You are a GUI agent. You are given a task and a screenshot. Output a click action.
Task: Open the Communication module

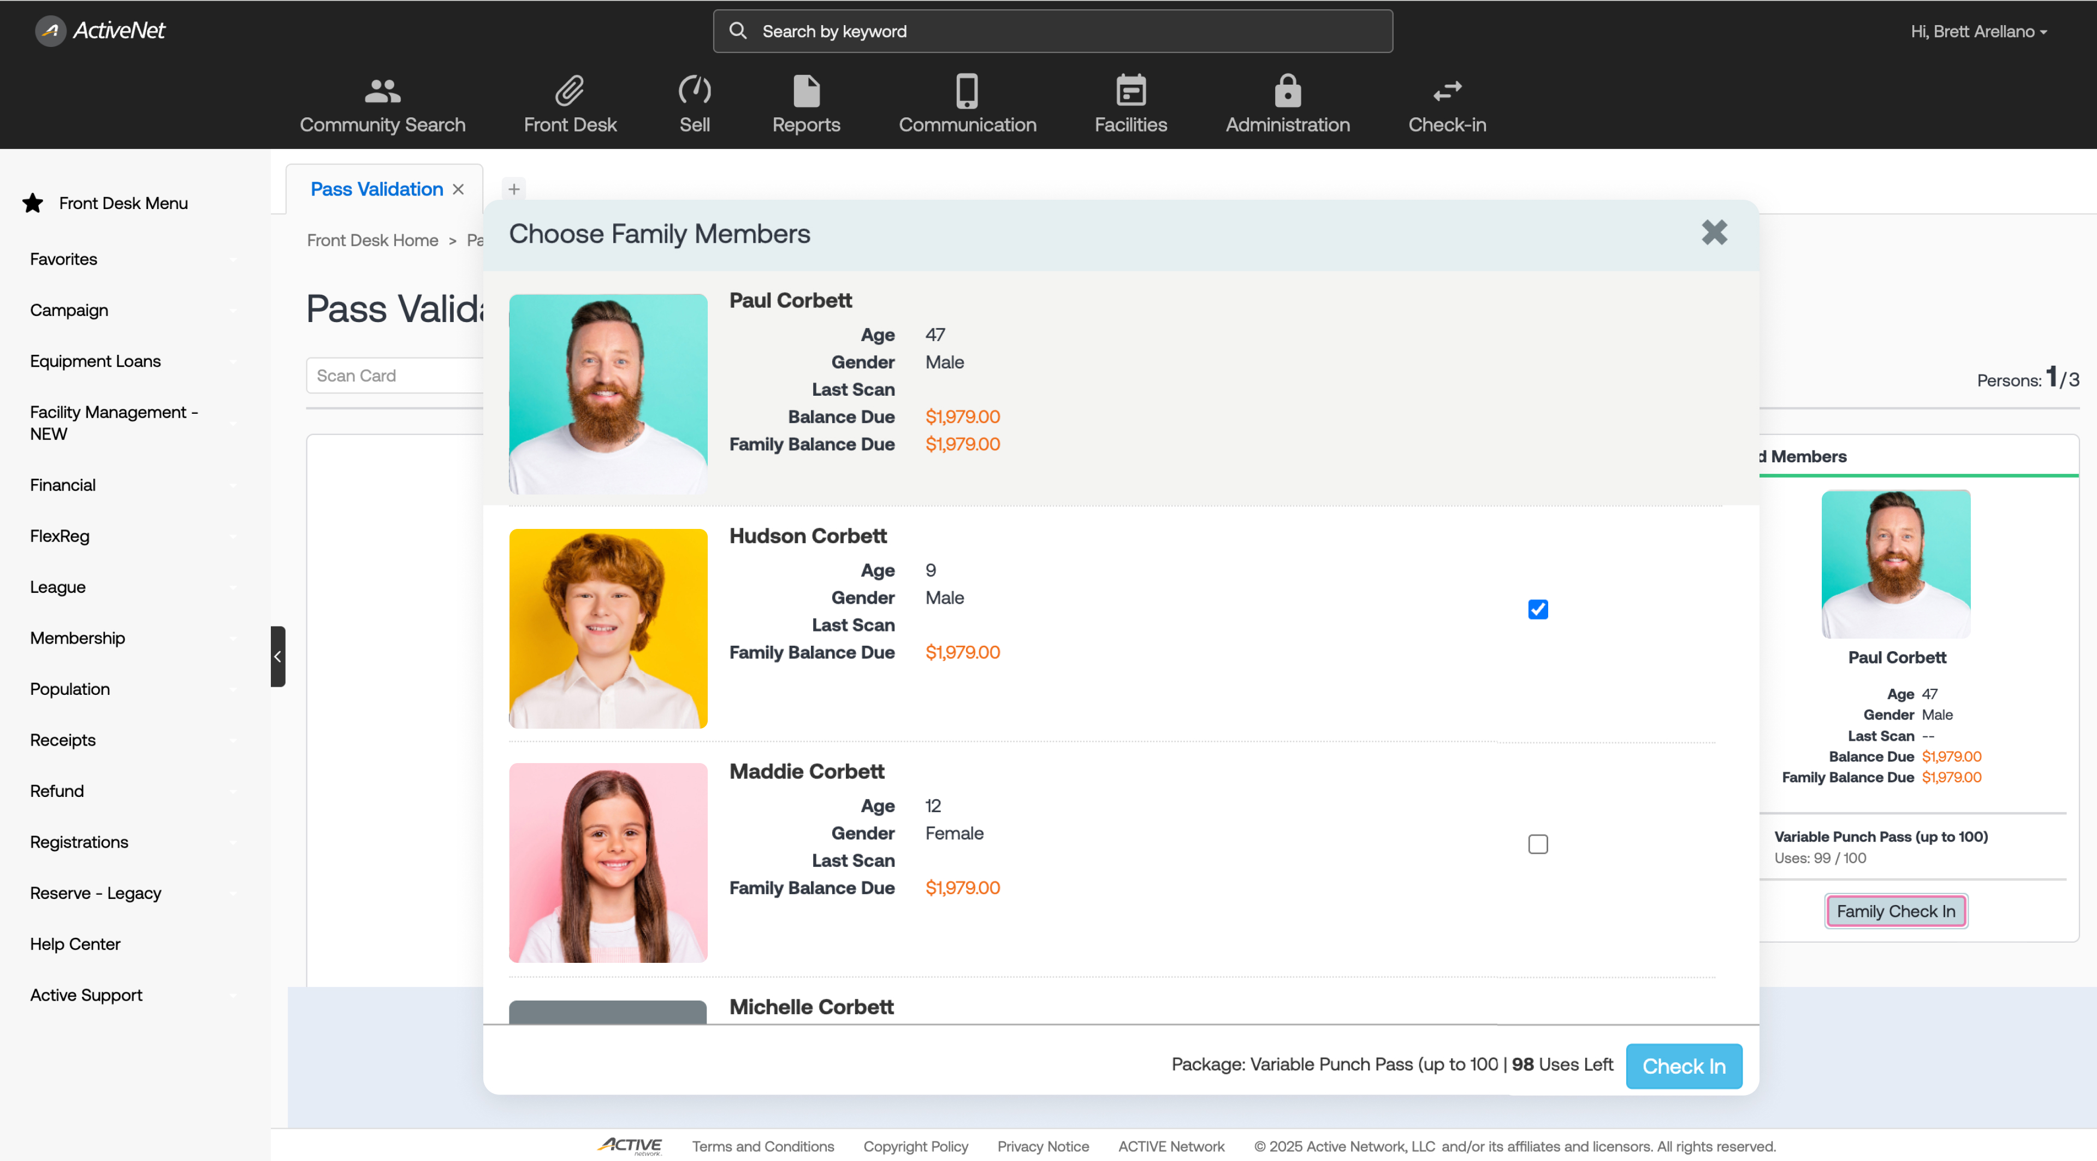[x=967, y=103]
